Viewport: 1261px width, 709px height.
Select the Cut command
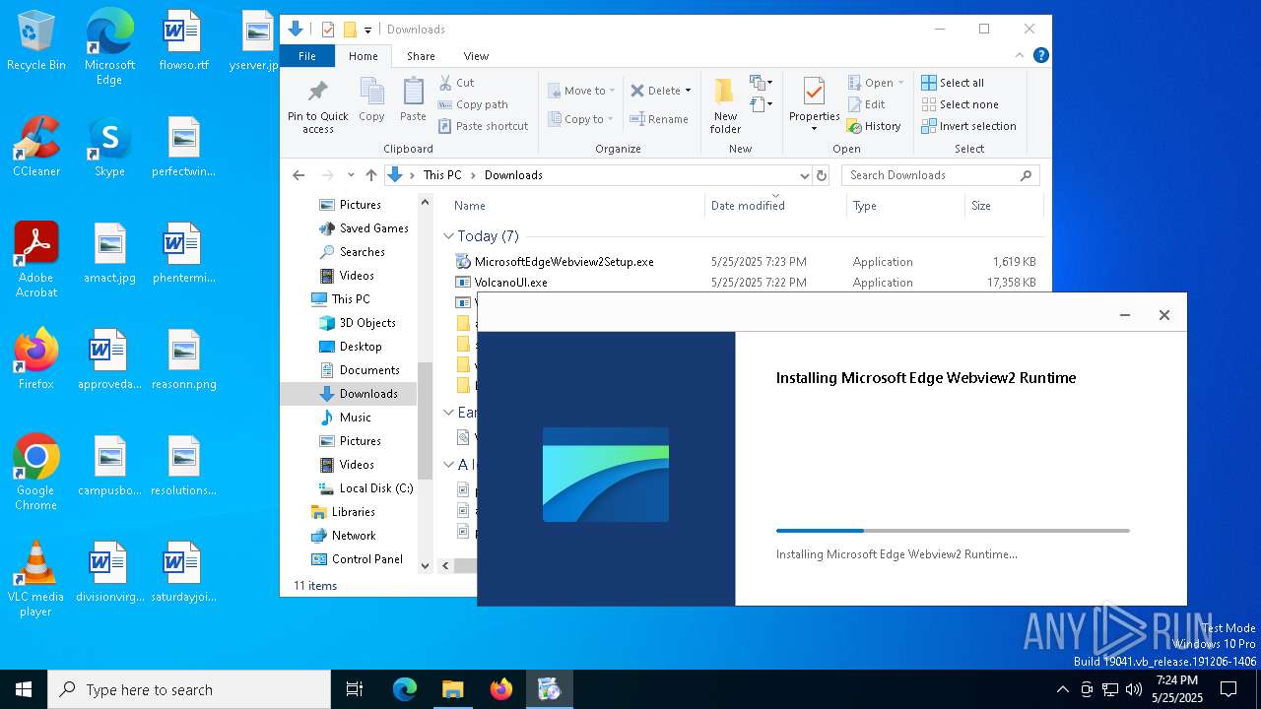[x=456, y=83]
